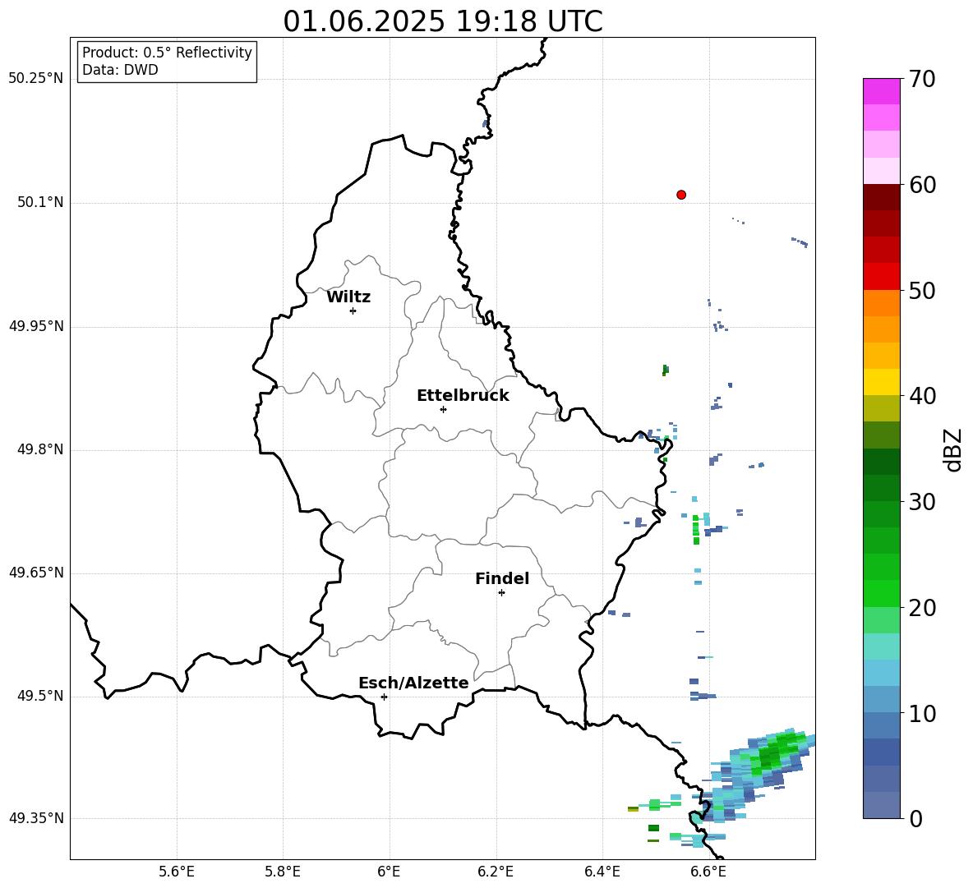Click the Esch/Alzette station cross marker
973x888 pixels.
pyautogui.click(x=384, y=697)
